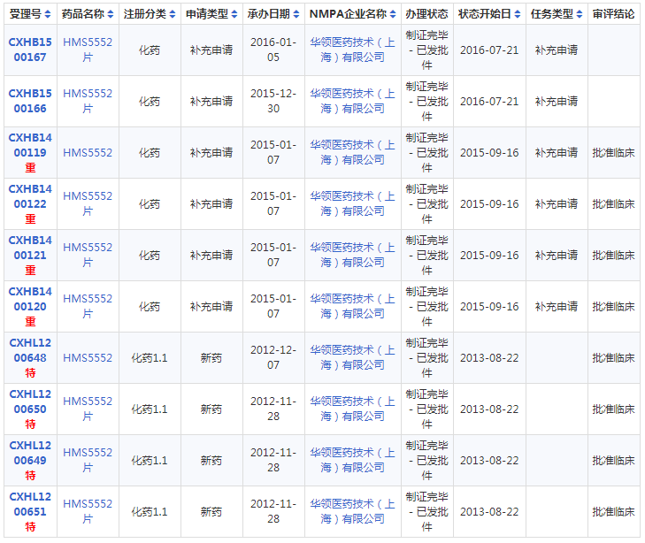The height and width of the screenshot is (543, 645).
Task: Sort by 注册分类 column arrow icon
Action: 173,14
